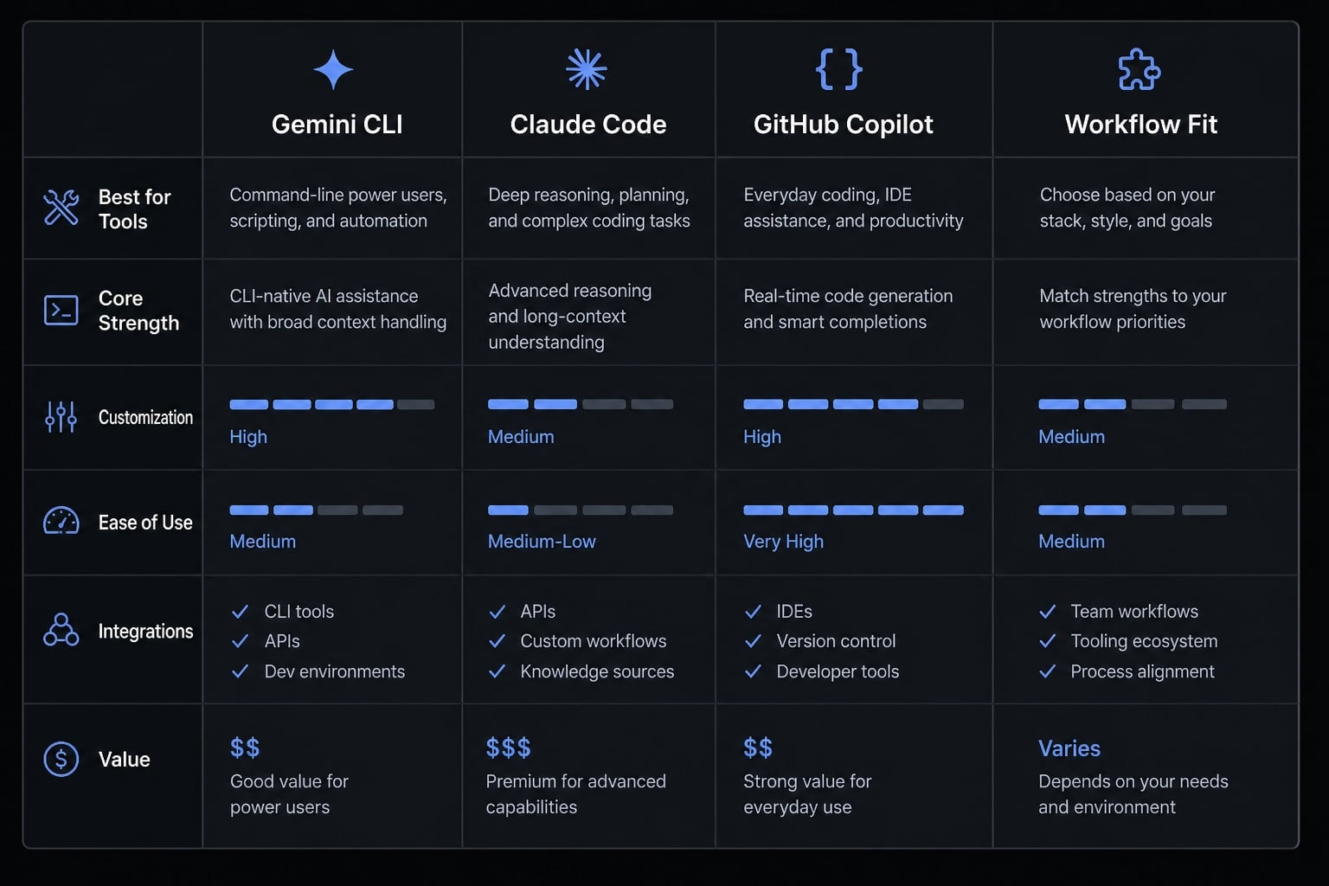Select the GitHub Copilot column header
Screen dimensions: 1329x886
click(x=844, y=125)
